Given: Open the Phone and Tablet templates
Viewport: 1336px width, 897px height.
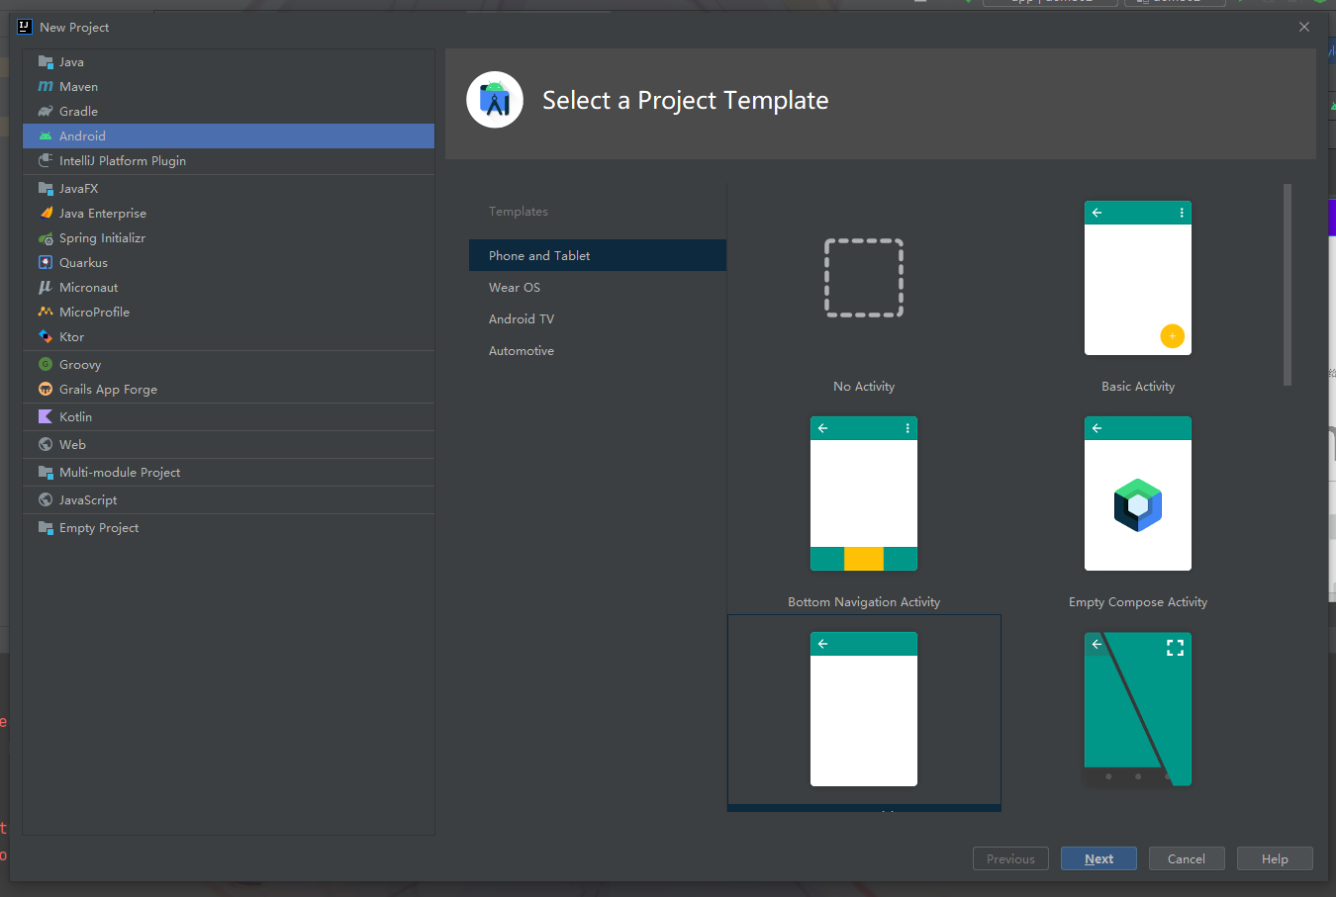Looking at the screenshot, I should pos(598,255).
